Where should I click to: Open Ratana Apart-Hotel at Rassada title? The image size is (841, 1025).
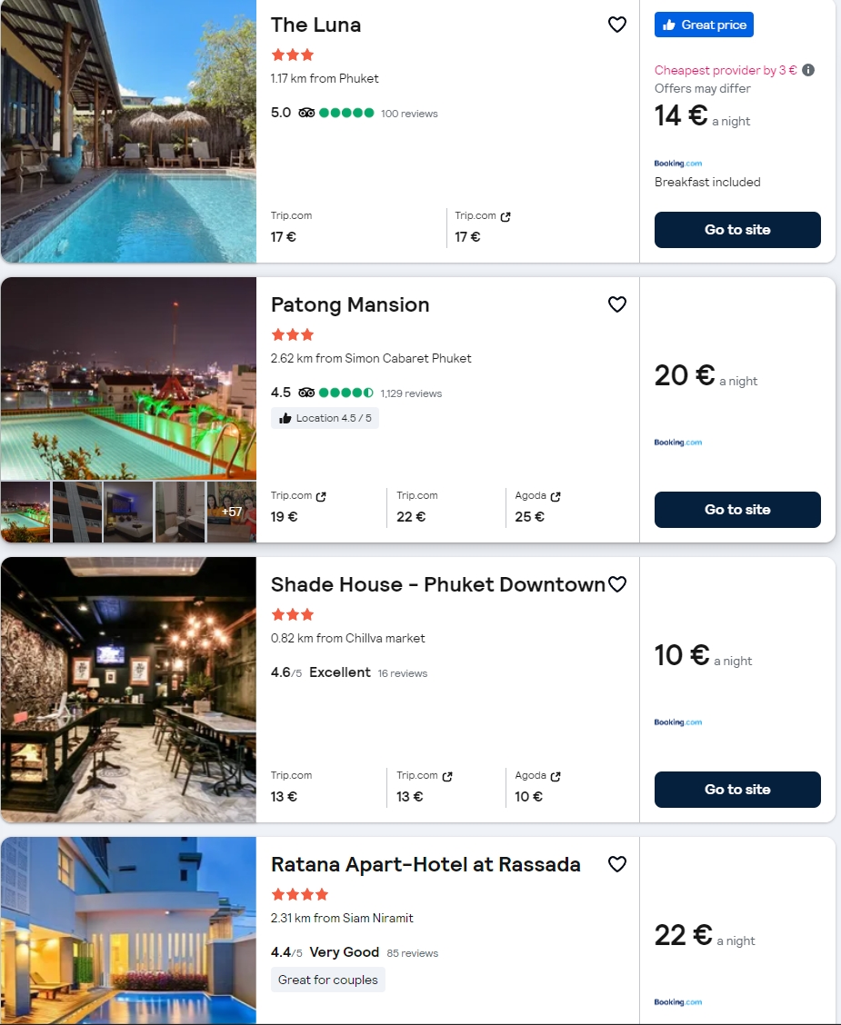coord(426,864)
